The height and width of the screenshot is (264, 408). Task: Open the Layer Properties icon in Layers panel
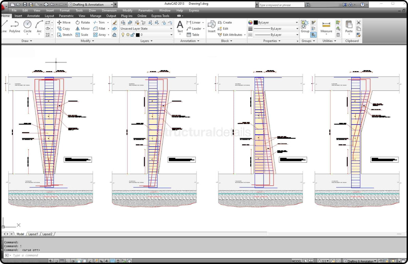(123, 22)
